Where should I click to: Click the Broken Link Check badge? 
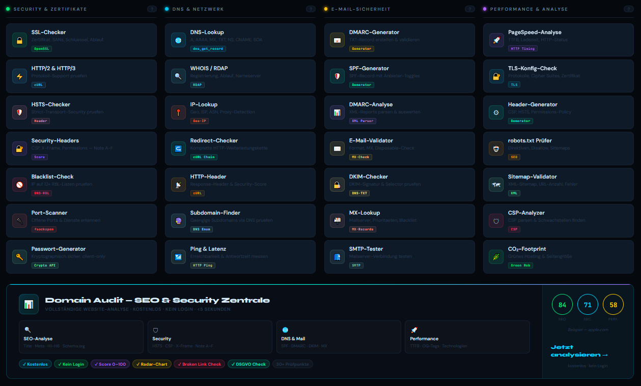click(x=199, y=364)
